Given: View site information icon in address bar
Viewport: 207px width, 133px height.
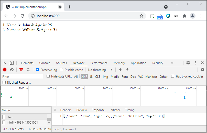Looking at the screenshot, I should click(x=33, y=16).
